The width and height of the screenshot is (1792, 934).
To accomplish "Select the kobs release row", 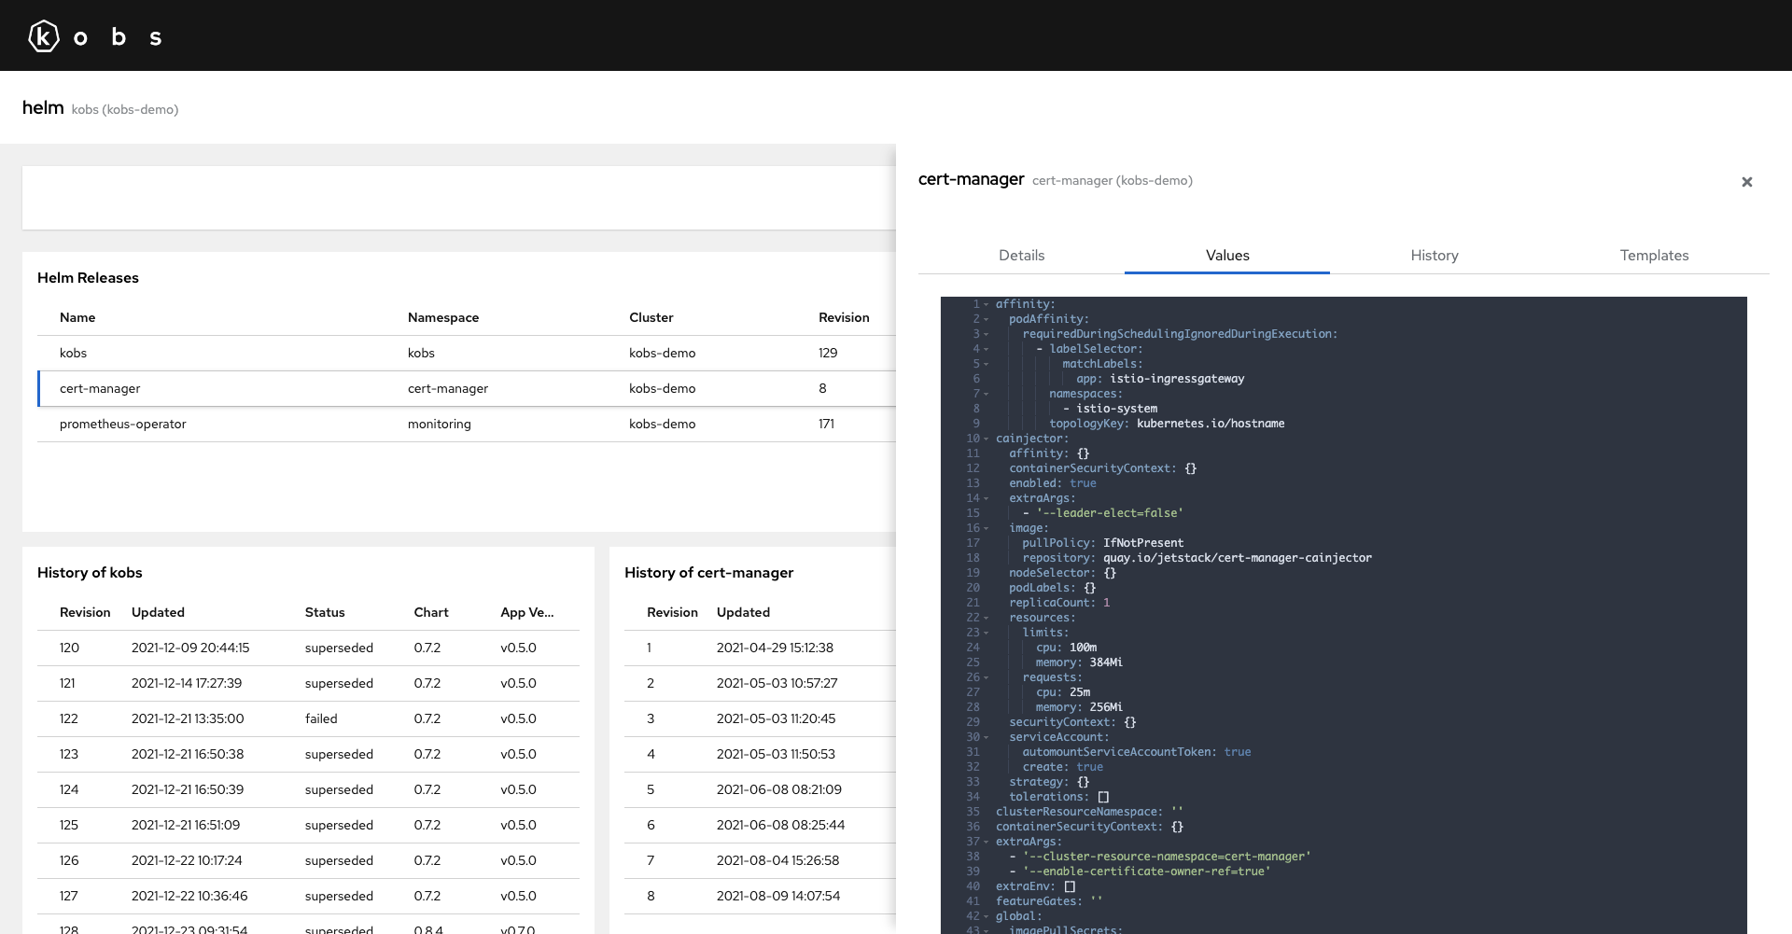I will (467, 354).
